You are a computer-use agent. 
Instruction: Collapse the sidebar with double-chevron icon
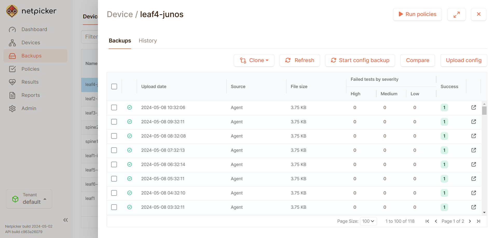point(65,220)
